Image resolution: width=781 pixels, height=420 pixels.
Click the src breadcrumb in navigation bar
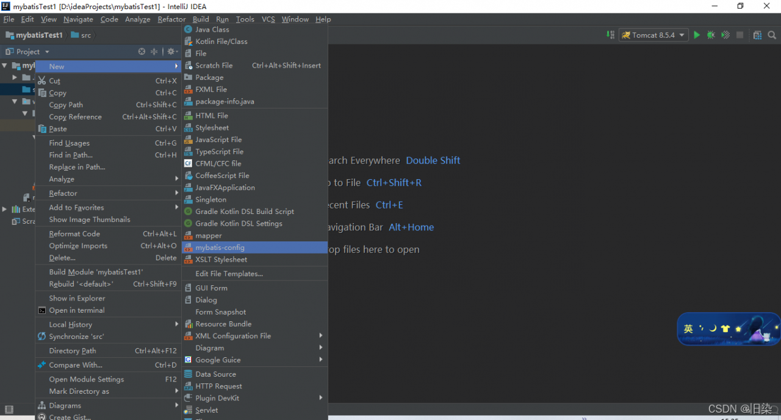(81, 35)
